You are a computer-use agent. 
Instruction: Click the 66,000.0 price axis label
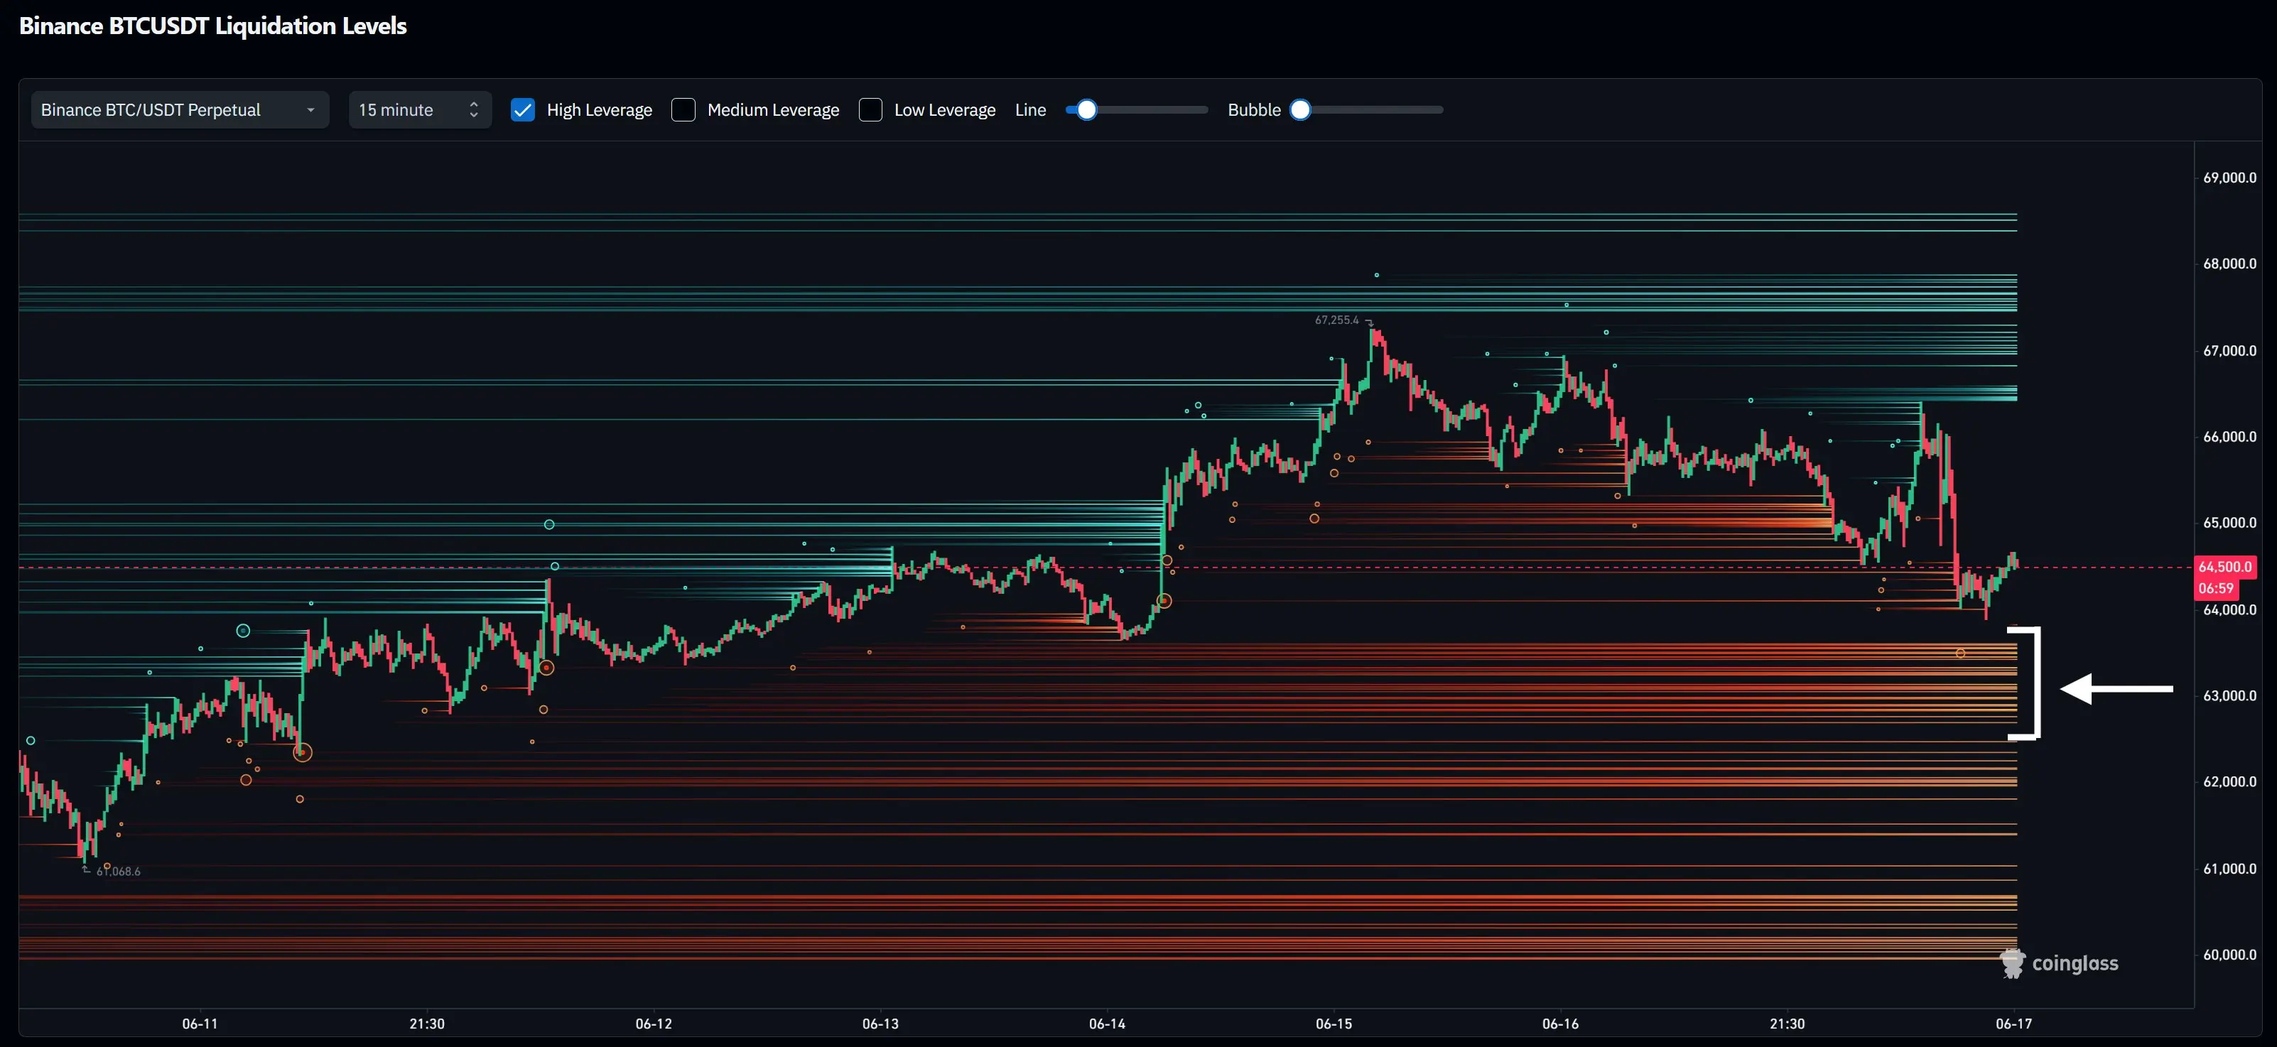tap(2229, 436)
